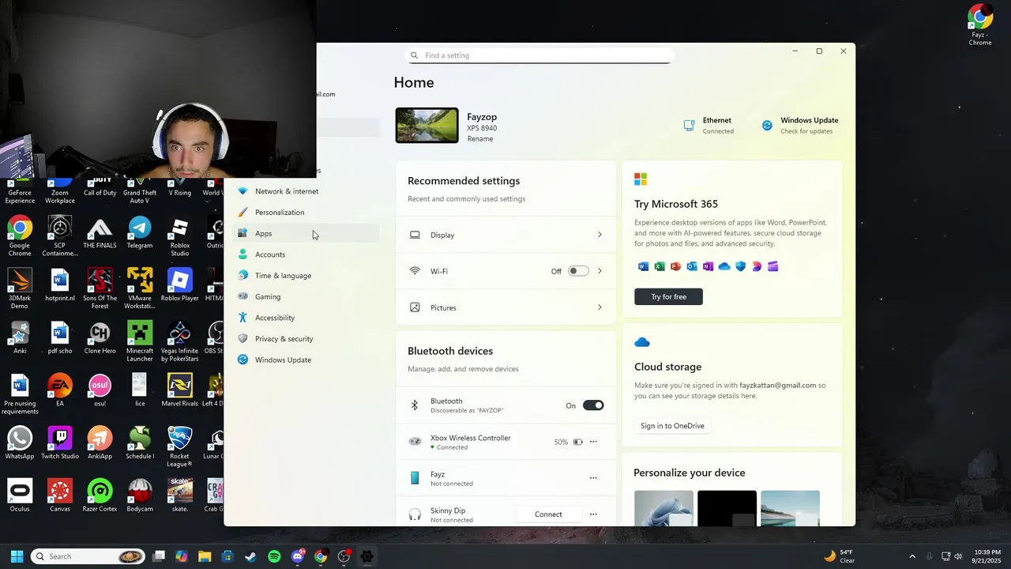Open Spotify from the taskbar
Screen dimensions: 1011x569
pos(274,556)
